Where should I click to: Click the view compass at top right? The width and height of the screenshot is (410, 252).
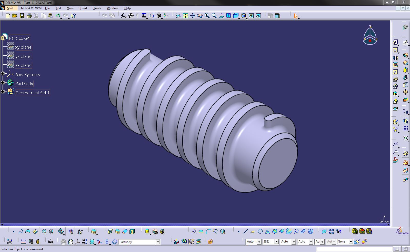coord(370,35)
